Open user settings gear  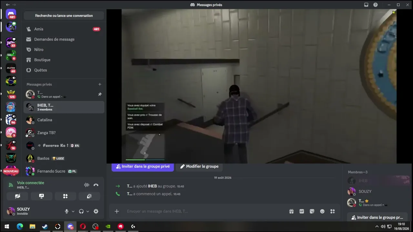pyautogui.click(x=96, y=211)
